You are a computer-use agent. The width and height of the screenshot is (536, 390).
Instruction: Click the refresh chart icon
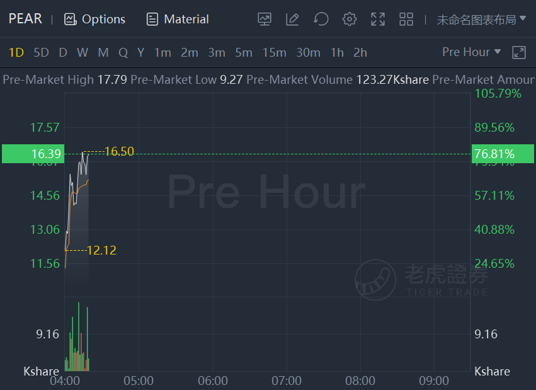(x=321, y=19)
